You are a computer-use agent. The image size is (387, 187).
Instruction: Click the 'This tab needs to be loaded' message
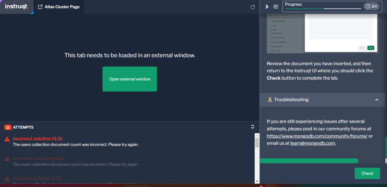[x=130, y=55]
